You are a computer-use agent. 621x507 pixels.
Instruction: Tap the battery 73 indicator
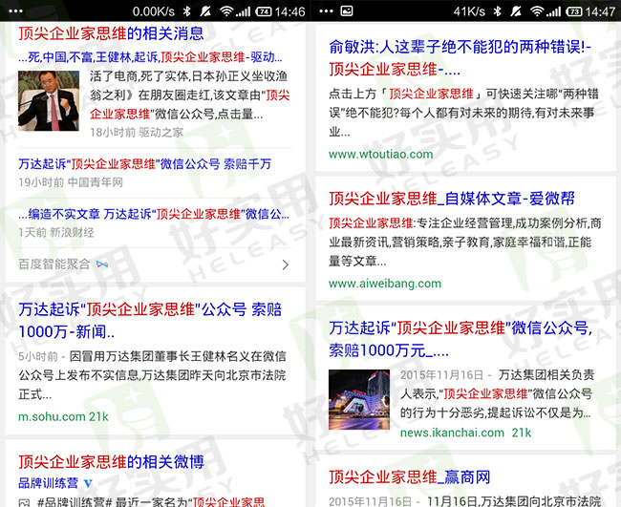click(x=574, y=11)
